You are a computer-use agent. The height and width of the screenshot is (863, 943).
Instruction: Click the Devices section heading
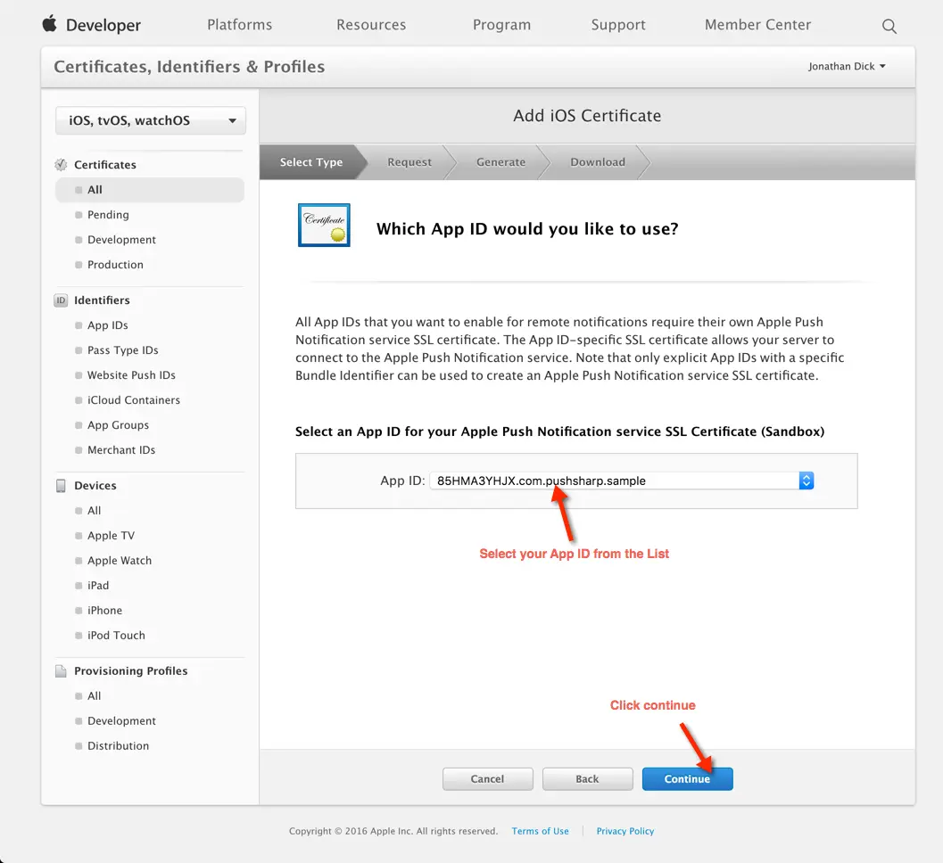[95, 486]
